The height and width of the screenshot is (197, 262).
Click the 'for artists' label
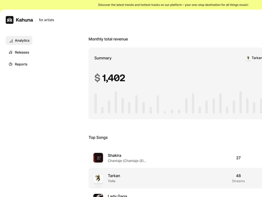[46, 20]
